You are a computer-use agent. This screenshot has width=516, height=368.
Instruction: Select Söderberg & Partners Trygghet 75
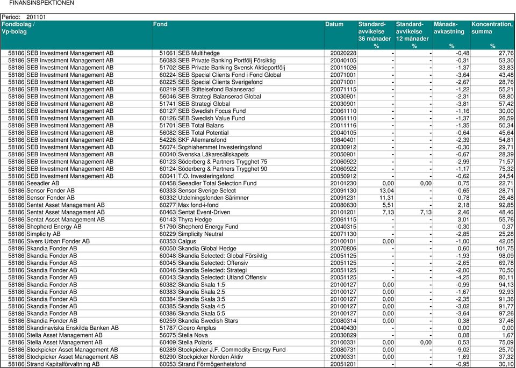(x=223, y=162)
